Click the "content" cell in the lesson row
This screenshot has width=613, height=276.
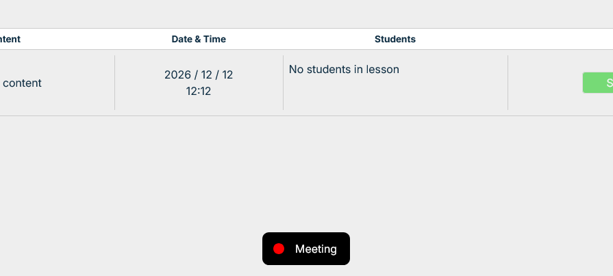pyautogui.click(x=22, y=83)
